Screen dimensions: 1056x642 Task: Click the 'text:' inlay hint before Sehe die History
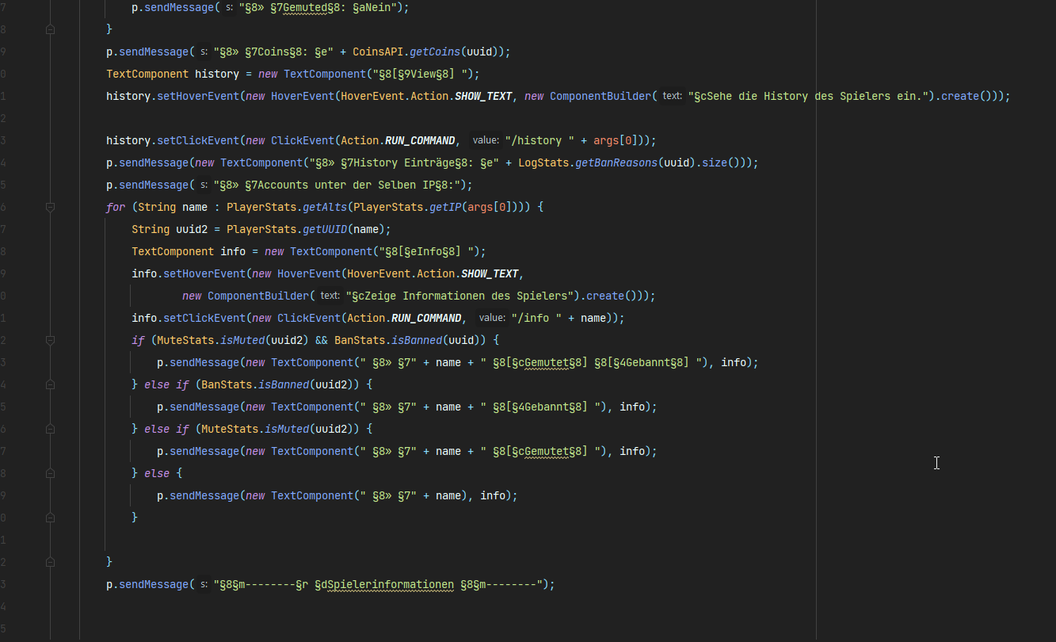coord(672,96)
